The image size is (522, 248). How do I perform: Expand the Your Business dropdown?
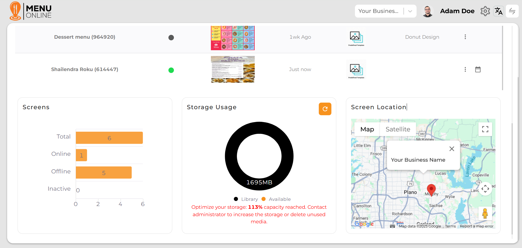pos(410,11)
